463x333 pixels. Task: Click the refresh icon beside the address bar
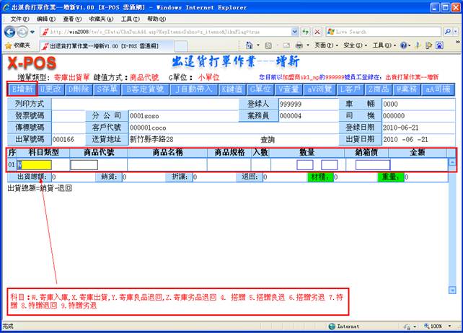306,32
